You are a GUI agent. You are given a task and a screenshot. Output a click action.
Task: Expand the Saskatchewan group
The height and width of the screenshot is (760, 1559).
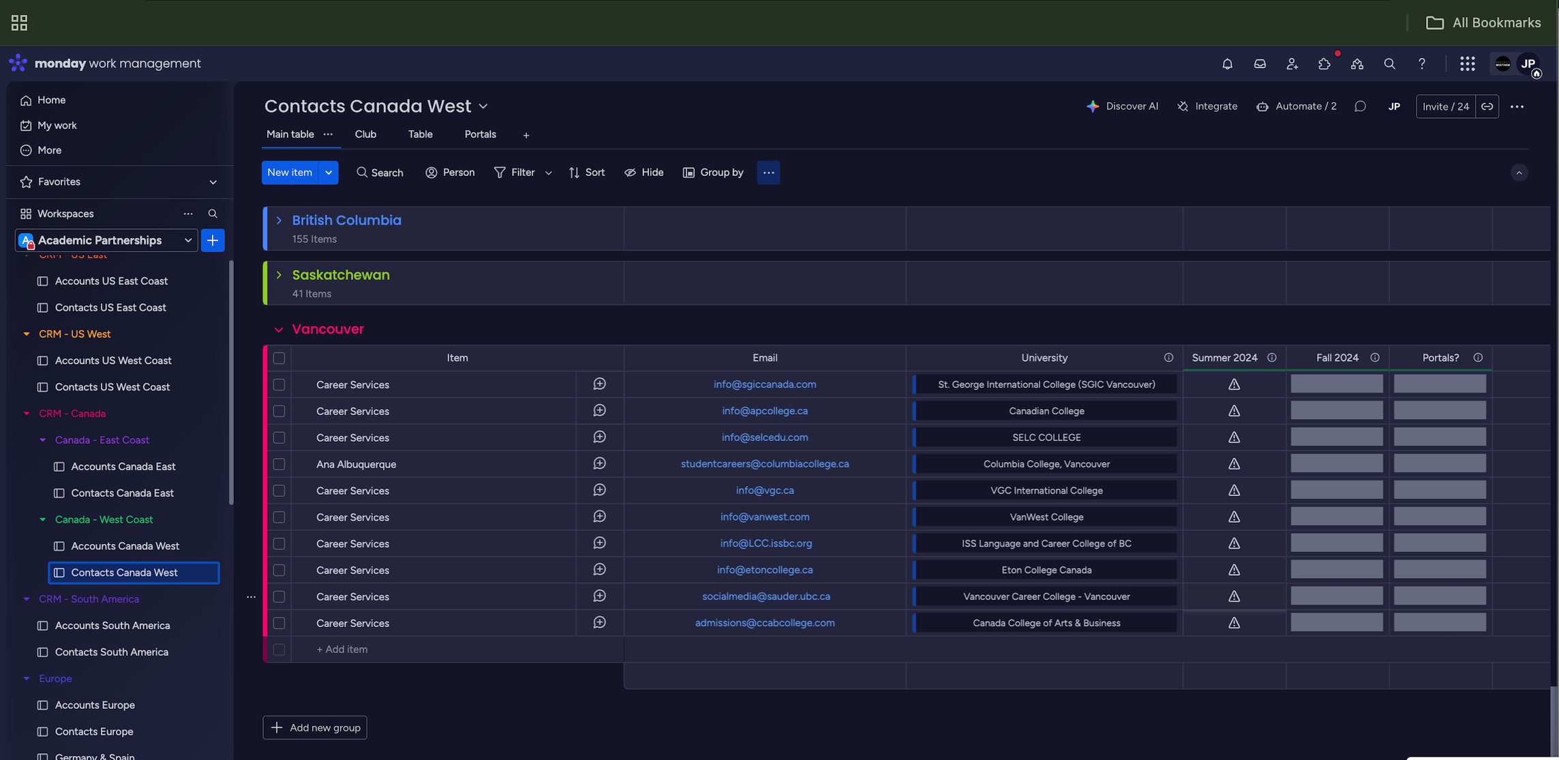(279, 275)
